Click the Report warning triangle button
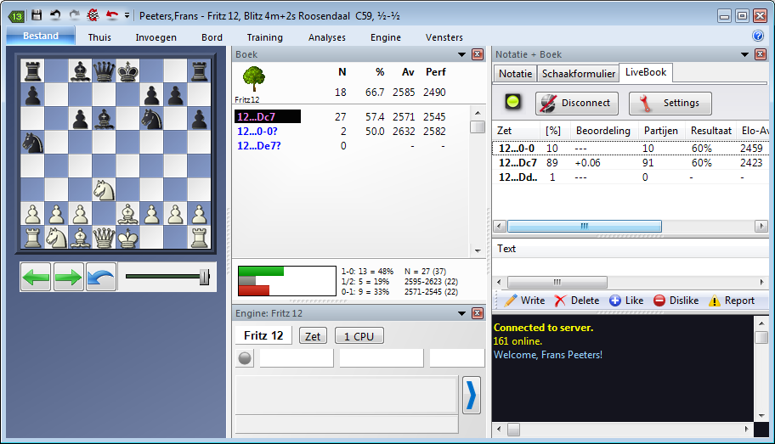Viewport: 775px width, 444px height. [x=732, y=301]
